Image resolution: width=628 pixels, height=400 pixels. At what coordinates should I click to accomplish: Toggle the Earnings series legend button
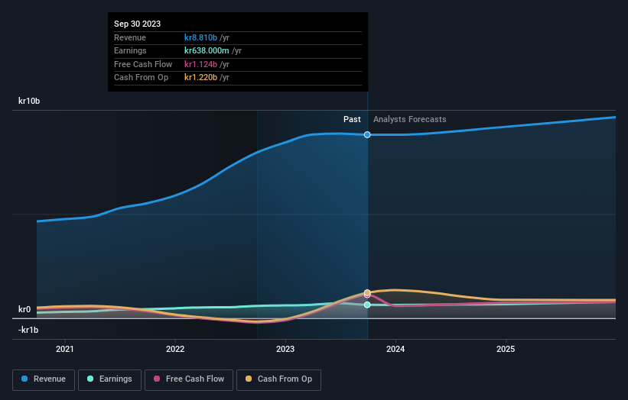pyautogui.click(x=109, y=379)
